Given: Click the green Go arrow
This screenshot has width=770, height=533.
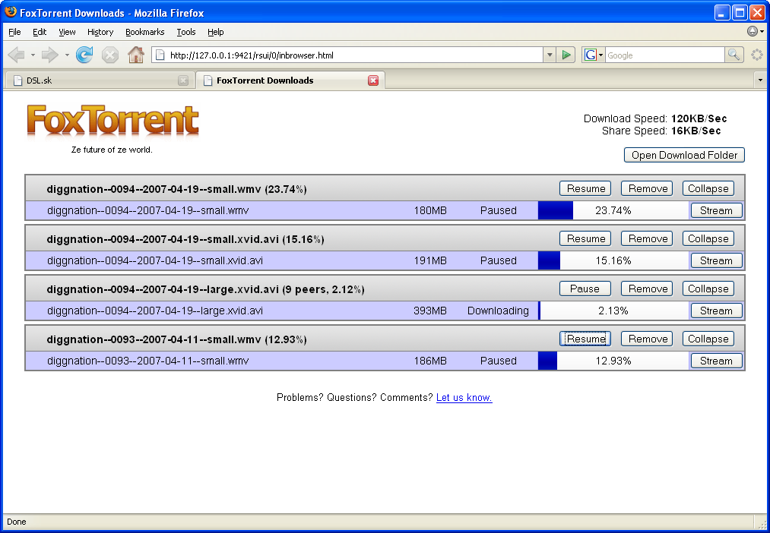Looking at the screenshot, I should [x=566, y=55].
